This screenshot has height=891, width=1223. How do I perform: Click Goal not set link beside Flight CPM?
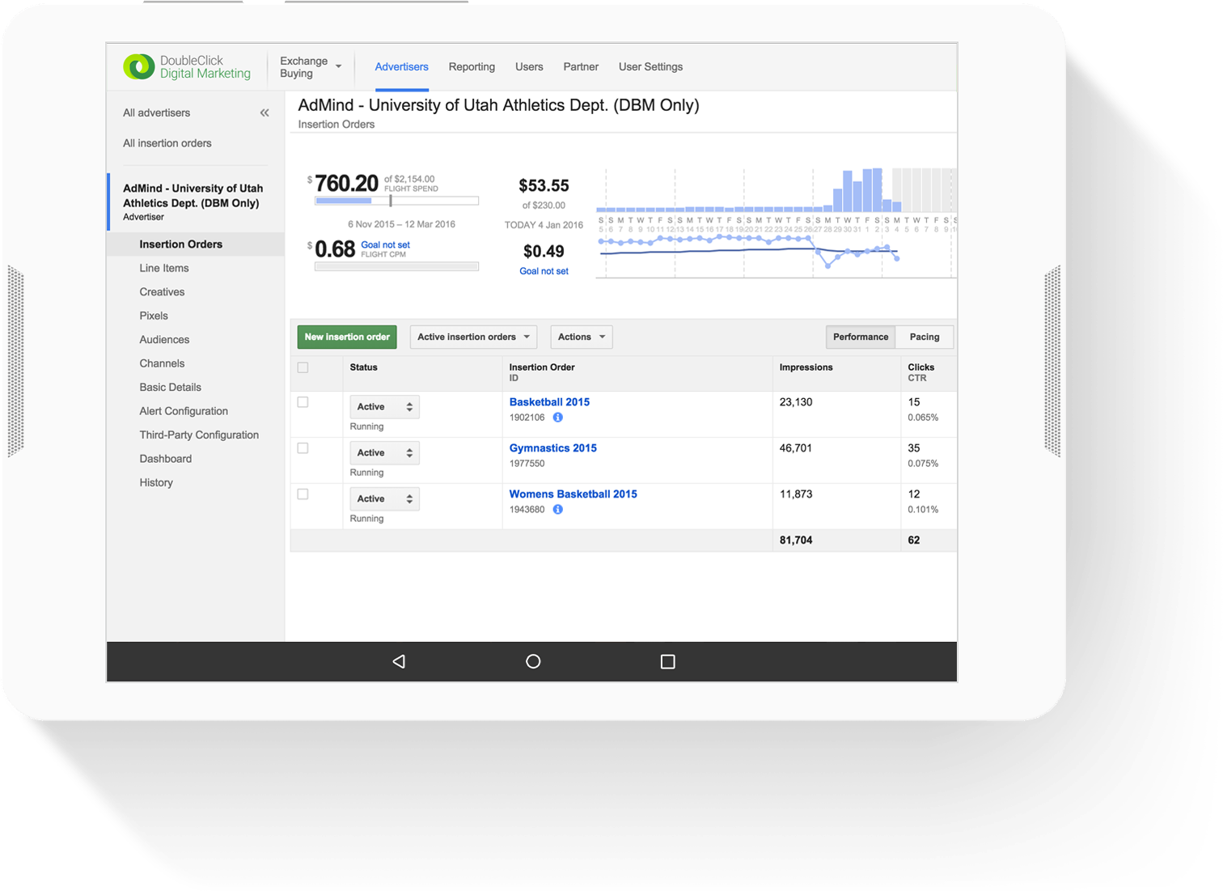[385, 245]
